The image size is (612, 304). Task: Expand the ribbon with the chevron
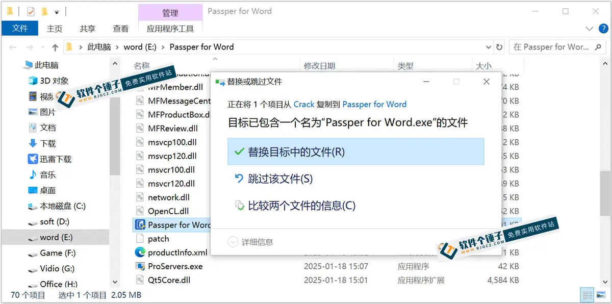tap(590, 29)
